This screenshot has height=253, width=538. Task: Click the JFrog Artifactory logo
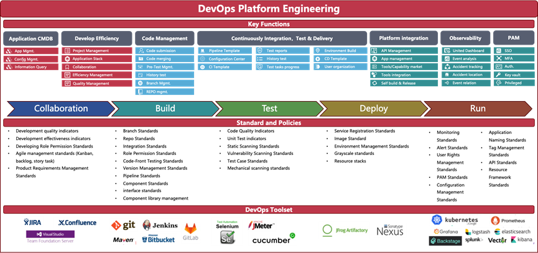click(344, 230)
